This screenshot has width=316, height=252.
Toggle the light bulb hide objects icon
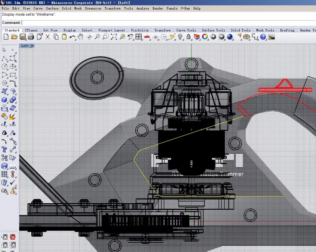tap(180, 37)
